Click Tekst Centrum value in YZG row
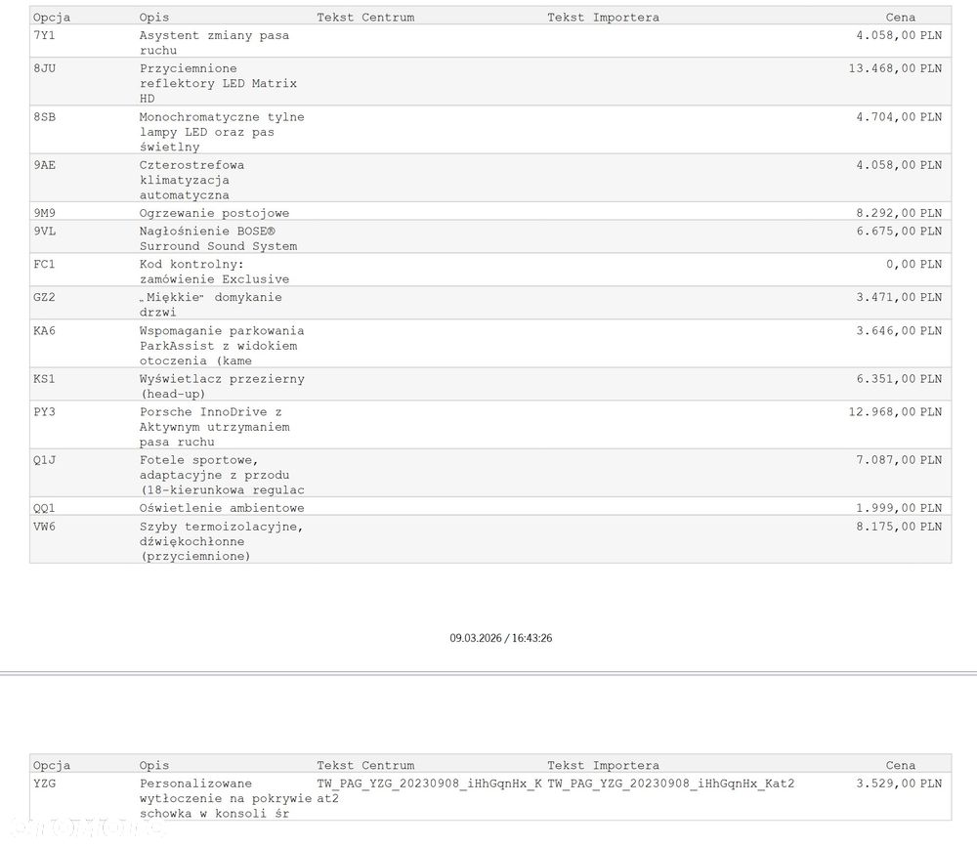Image resolution: width=977 pixels, height=847 pixels. pos(429,791)
